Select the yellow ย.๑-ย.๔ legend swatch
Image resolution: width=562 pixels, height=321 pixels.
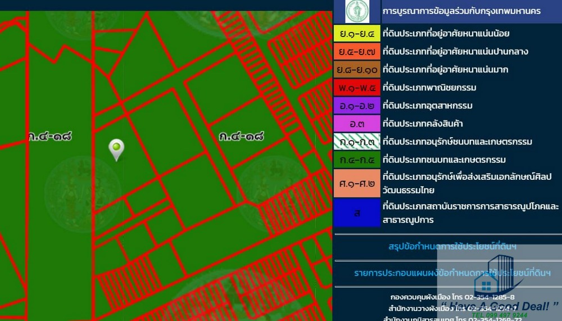point(357,33)
